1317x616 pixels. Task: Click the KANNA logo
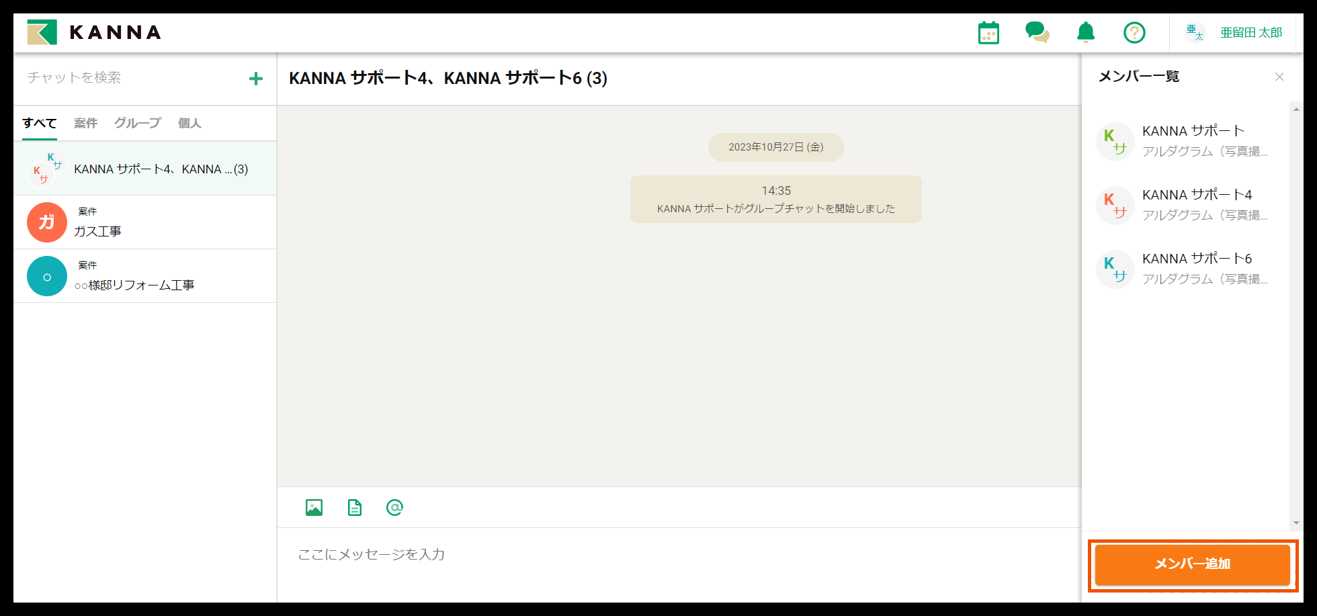click(94, 32)
